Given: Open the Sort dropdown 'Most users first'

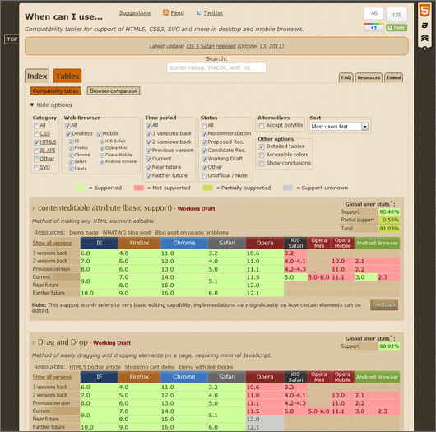Looking at the screenshot, I should point(339,127).
